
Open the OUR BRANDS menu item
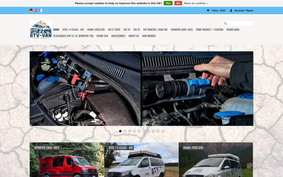(149, 36)
